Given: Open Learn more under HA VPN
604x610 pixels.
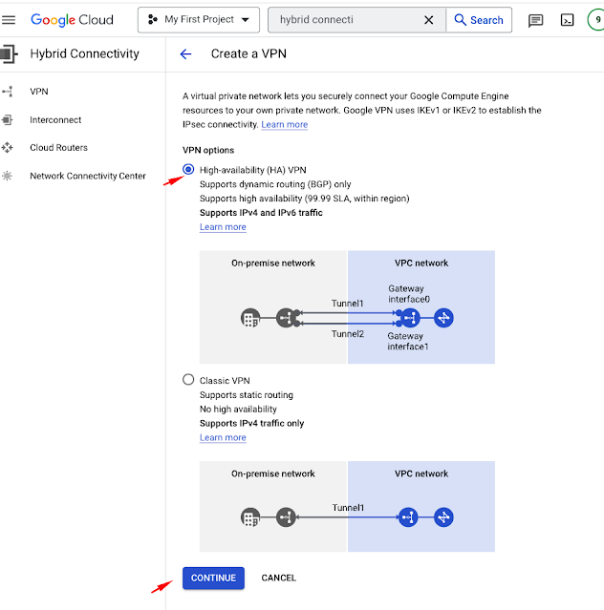Looking at the screenshot, I should [223, 227].
